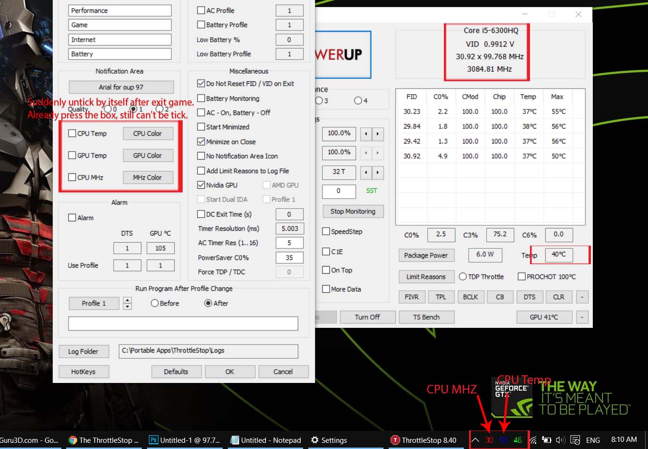Increase the Profile 1 spinner value

(x=127, y=300)
